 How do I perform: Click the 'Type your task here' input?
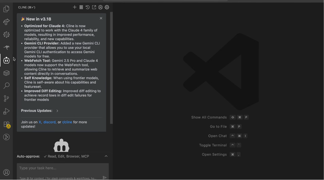pos(63,172)
